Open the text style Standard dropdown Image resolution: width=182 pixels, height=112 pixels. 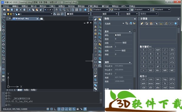pyautogui.click(x=107, y=10)
